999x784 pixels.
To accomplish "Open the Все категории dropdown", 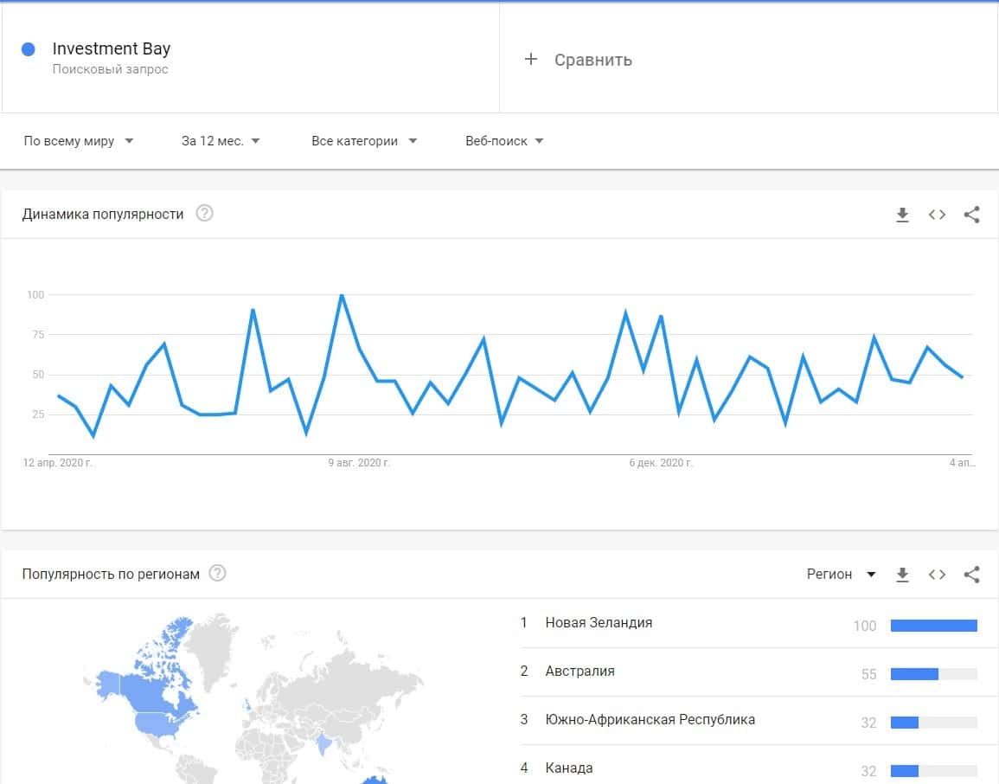I will pyautogui.click(x=364, y=141).
